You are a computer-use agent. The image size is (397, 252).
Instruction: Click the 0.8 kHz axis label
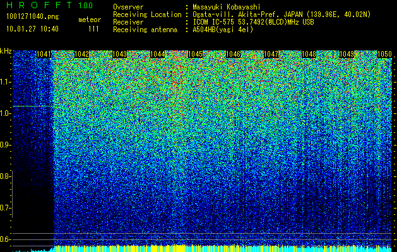tap(4, 176)
